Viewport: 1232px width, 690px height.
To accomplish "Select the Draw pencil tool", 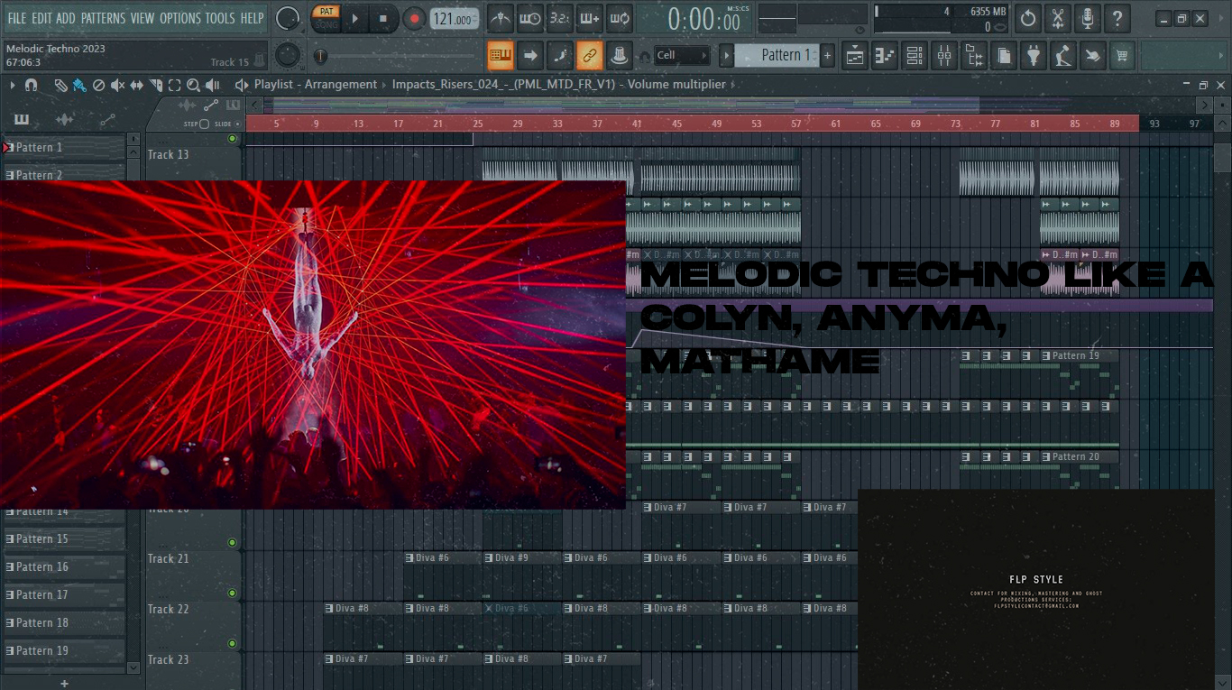I will click(x=60, y=85).
